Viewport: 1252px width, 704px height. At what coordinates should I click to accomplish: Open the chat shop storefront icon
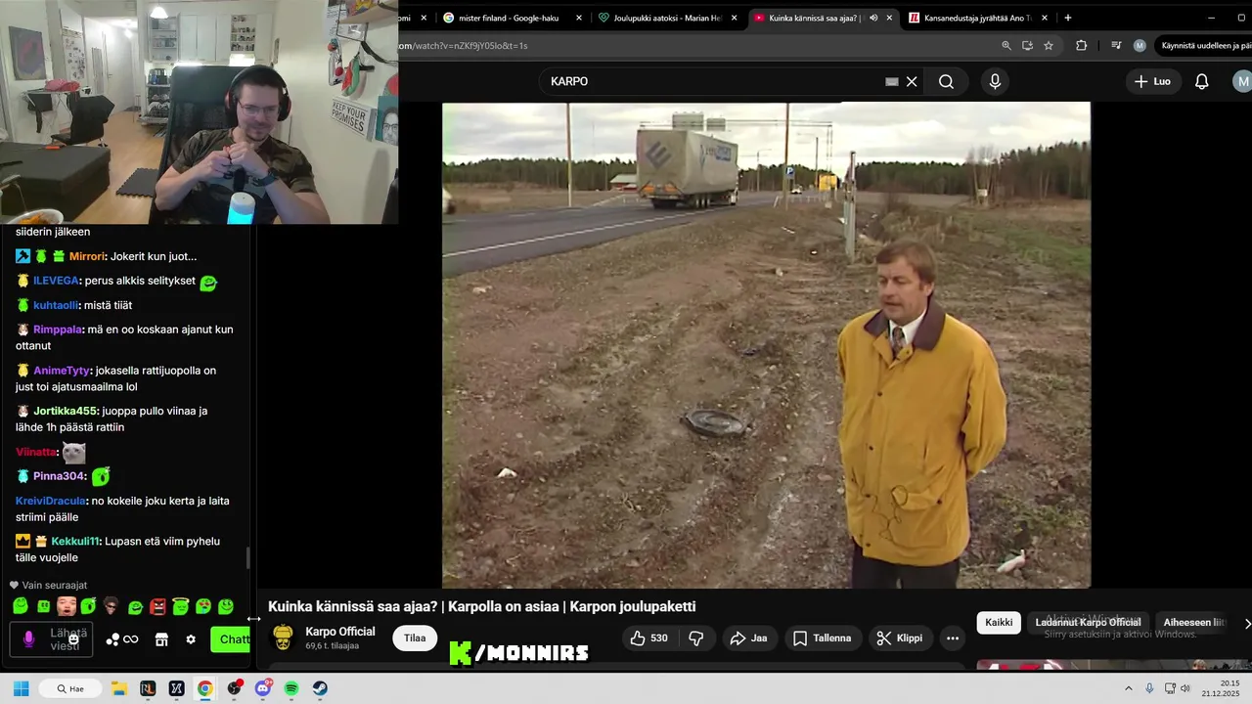[x=161, y=639]
